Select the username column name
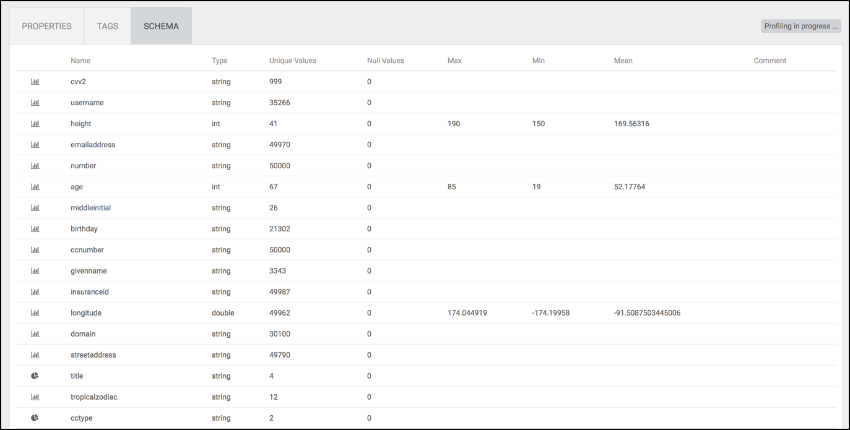Viewport: 850px width, 430px height. 87,103
